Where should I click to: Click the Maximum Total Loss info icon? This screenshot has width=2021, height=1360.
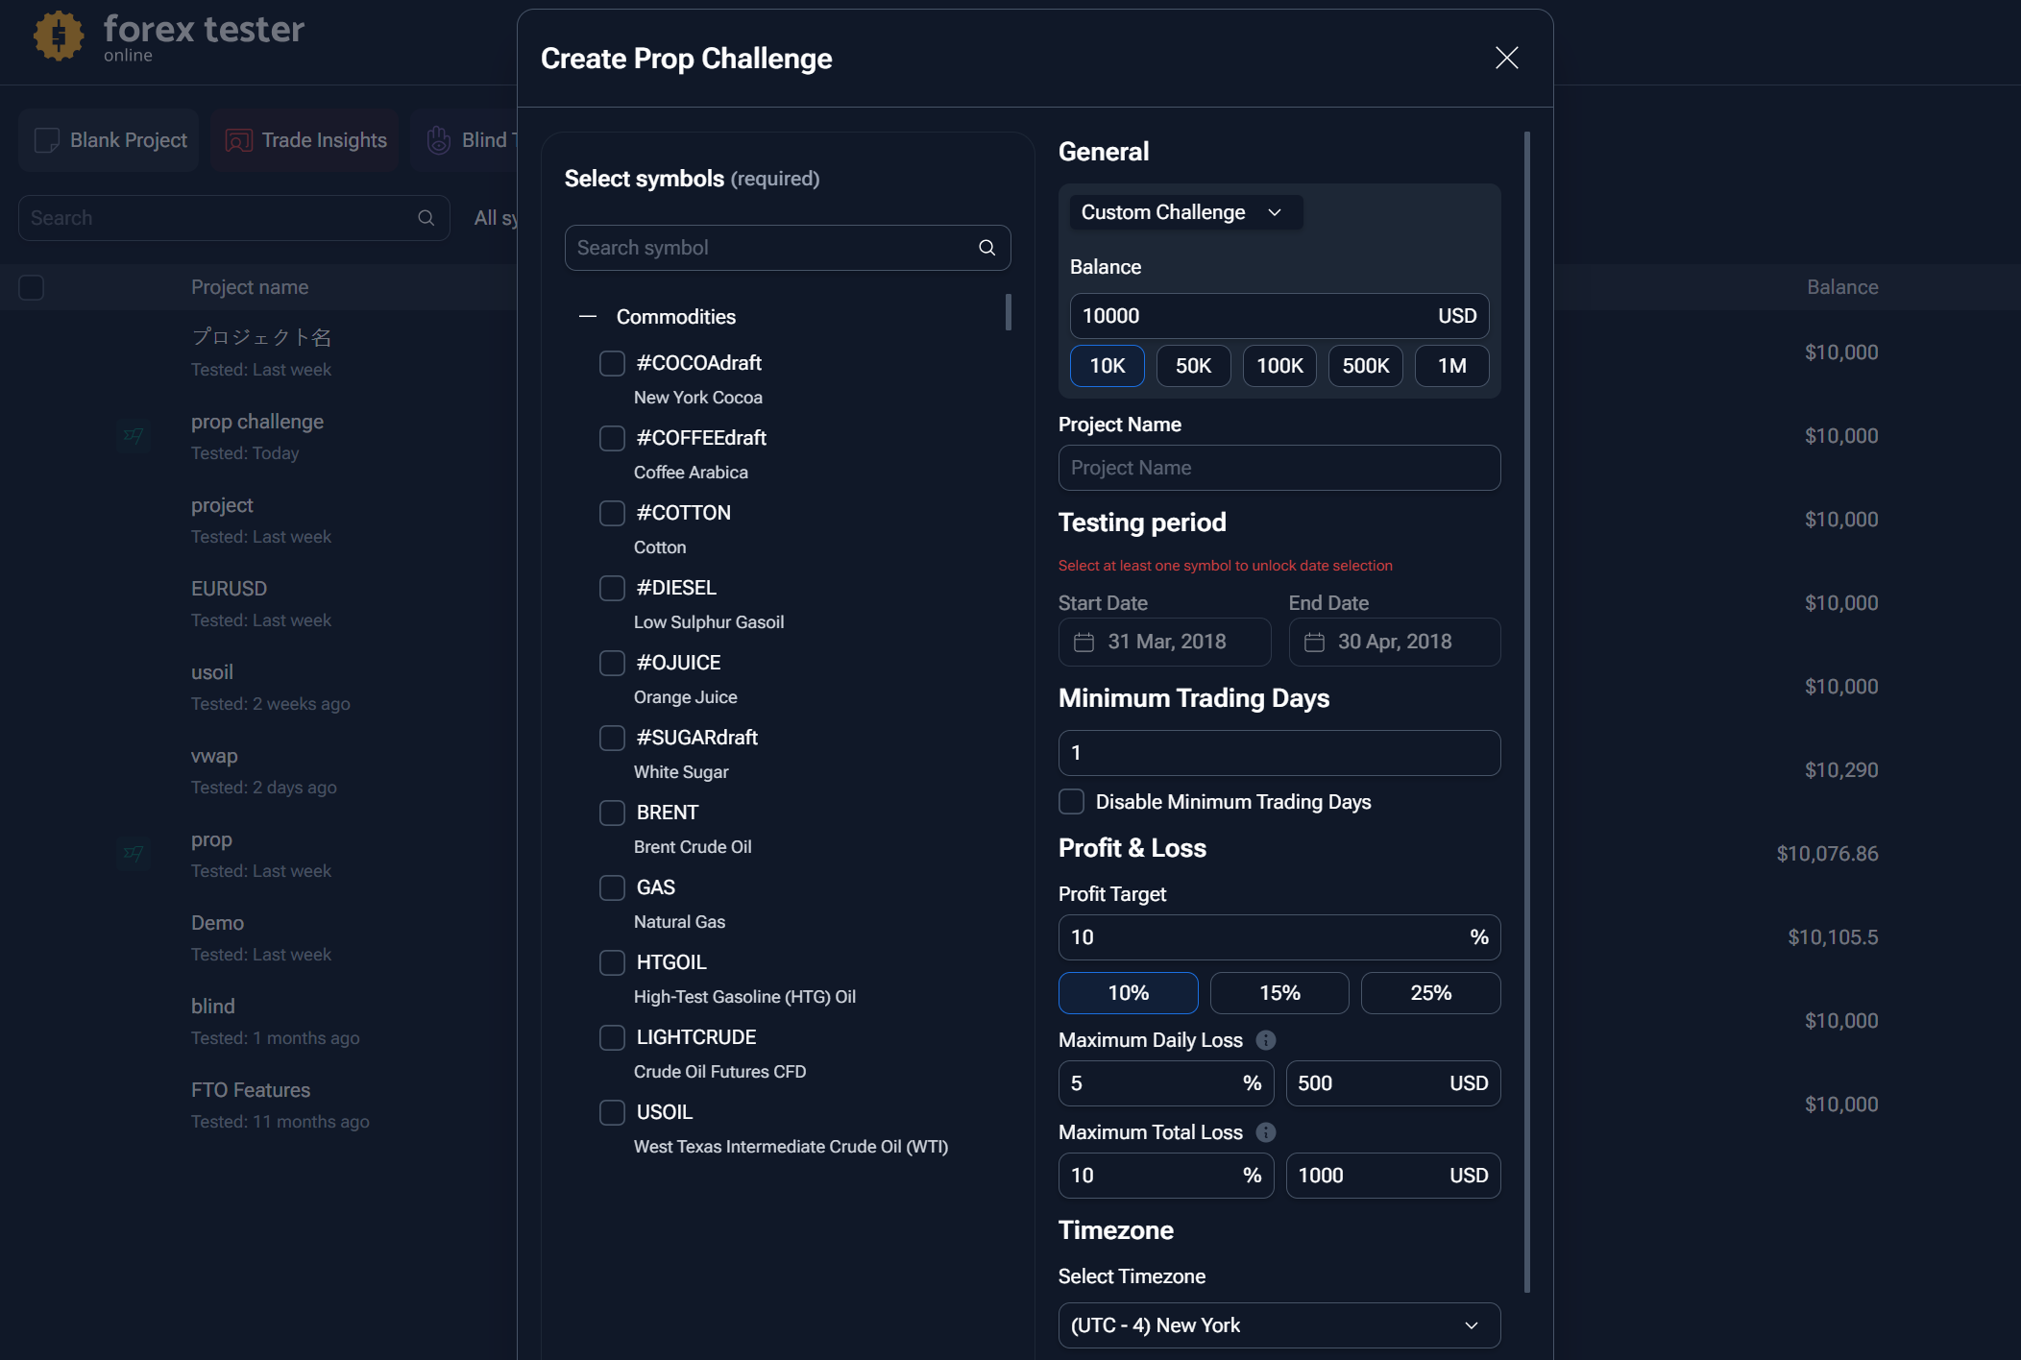pos(1266,1132)
